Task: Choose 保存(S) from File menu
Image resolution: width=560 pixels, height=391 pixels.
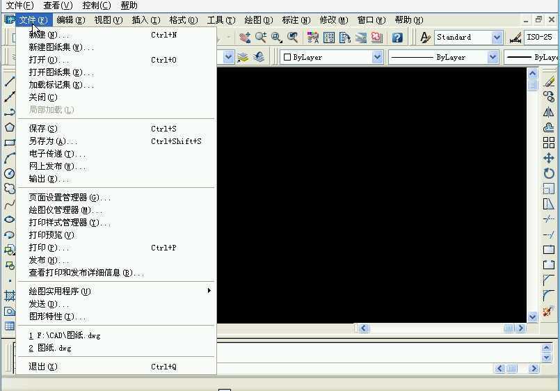Action: [116, 129]
